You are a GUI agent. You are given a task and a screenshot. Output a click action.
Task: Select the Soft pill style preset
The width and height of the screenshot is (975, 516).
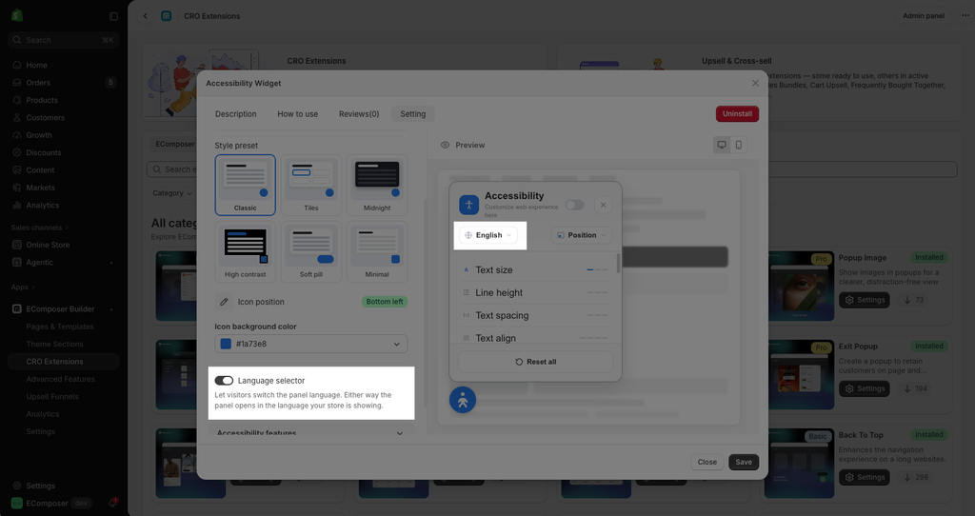pyautogui.click(x=311, y=251)
